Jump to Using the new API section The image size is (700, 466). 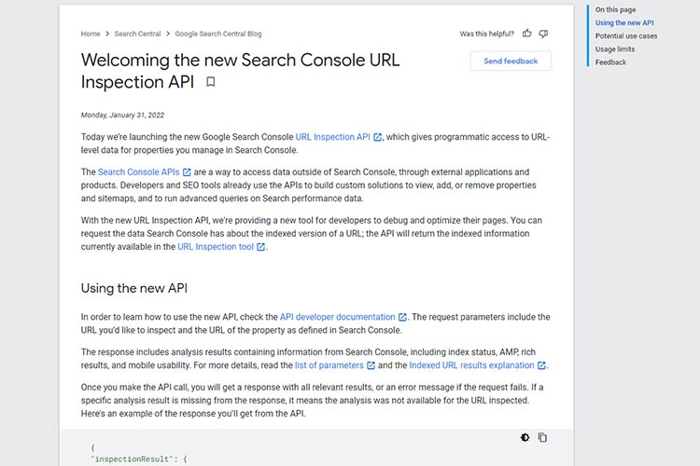(624, 22)
